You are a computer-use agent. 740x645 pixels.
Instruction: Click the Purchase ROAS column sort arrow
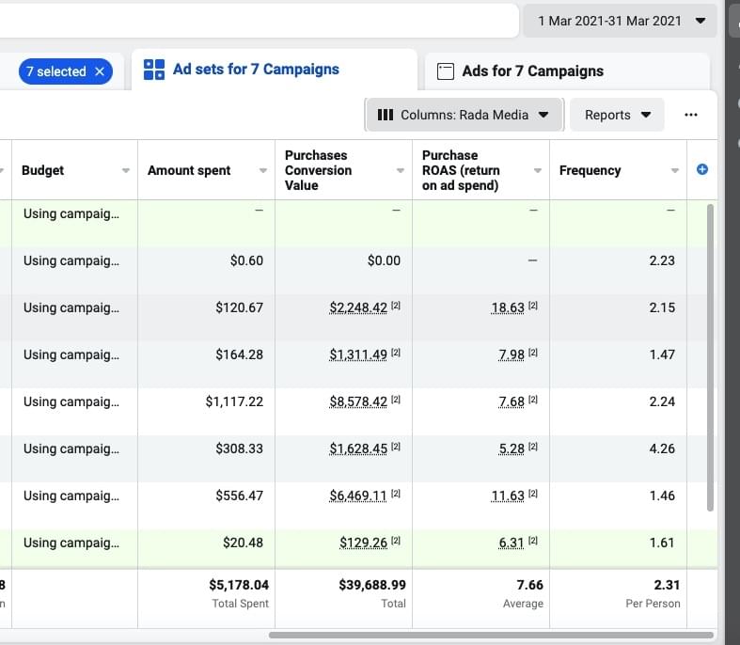(538, 171)
